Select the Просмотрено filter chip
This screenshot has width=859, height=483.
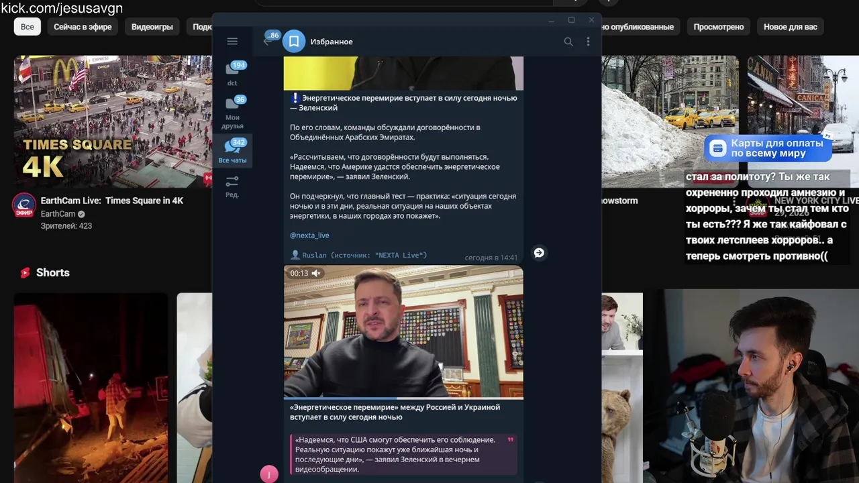719,27
